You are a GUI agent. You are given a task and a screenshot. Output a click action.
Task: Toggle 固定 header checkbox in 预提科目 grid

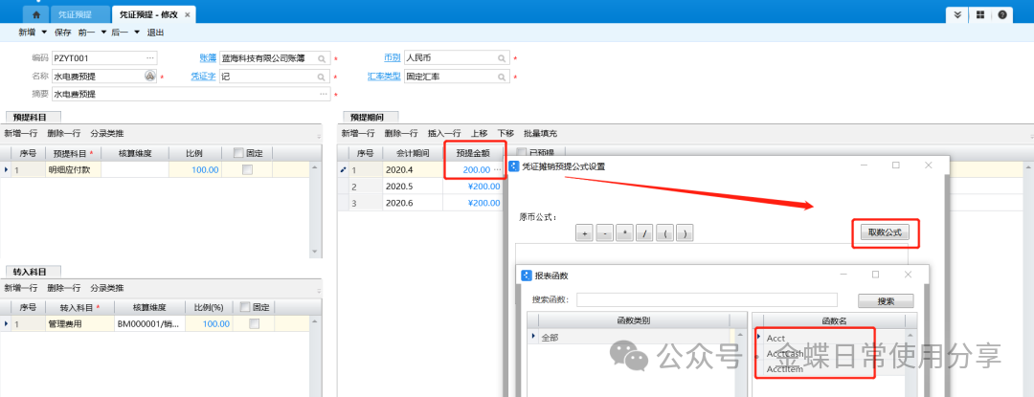(x=238, y=152)
